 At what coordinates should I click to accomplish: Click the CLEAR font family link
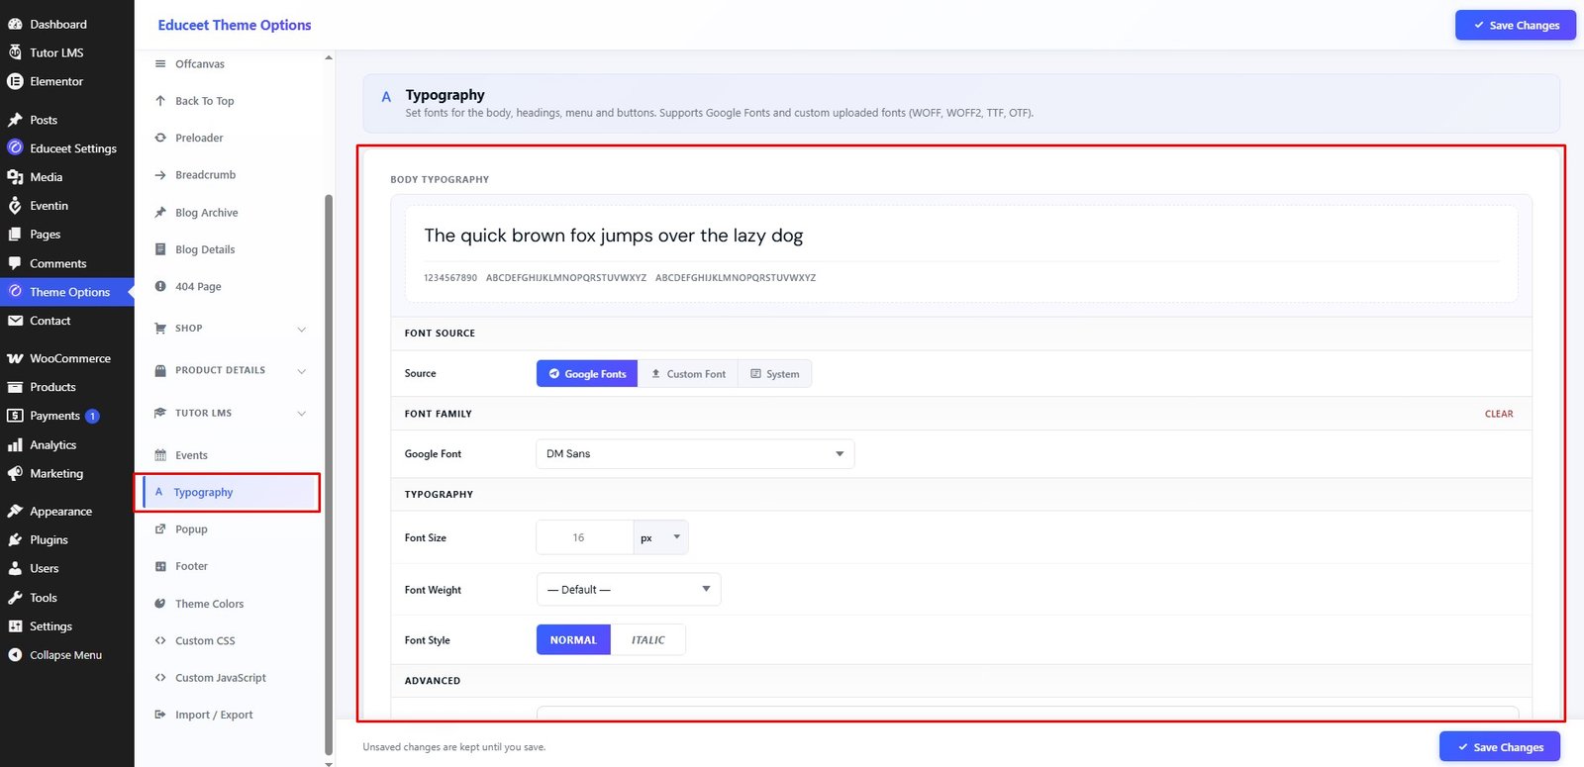coord(1499,414)
